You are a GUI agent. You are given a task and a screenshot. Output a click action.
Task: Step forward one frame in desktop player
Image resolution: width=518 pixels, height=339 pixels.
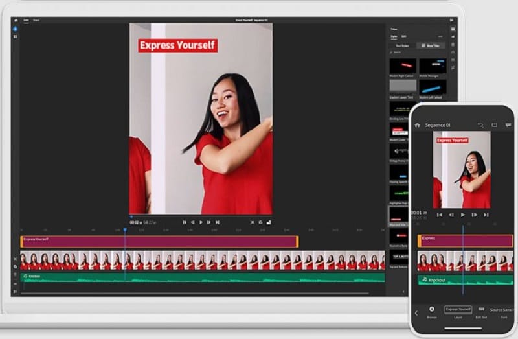(208, 222)
